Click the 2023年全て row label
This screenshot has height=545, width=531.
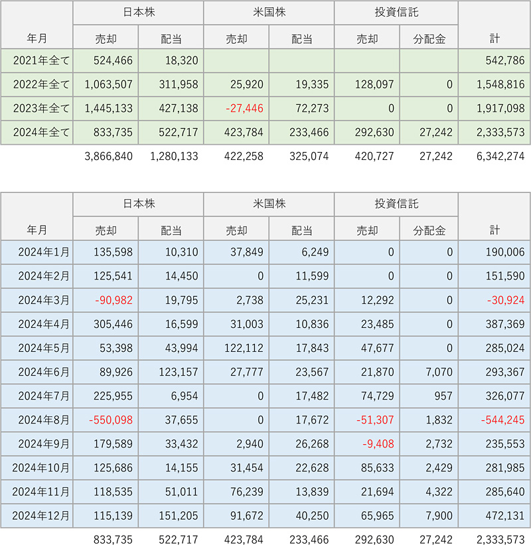(x=41, y=108)
